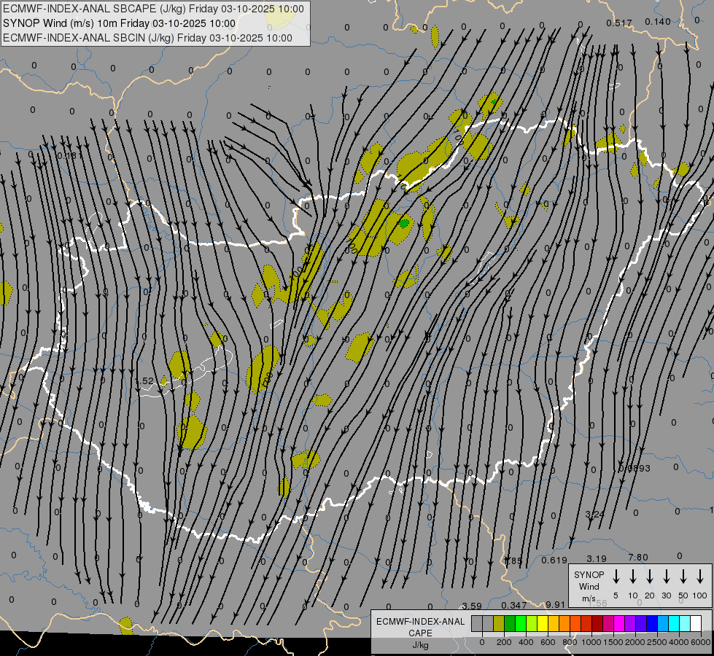
Task: Click the SYNOP Wind legend label
Action: 589,586
